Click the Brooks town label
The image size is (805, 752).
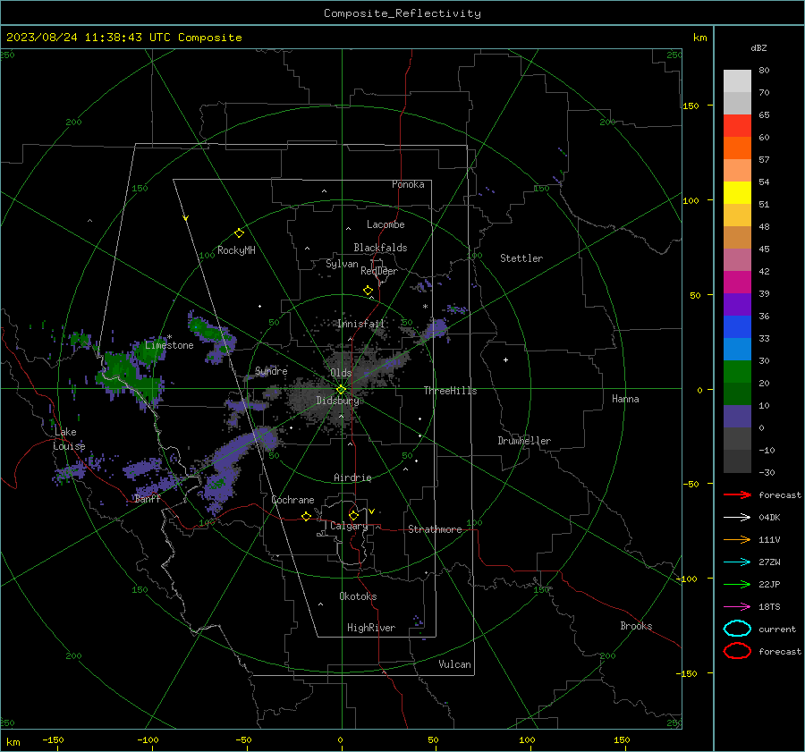tap(636, 626)
